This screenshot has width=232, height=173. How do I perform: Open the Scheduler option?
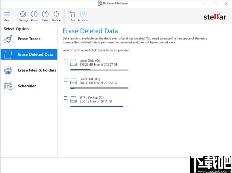(x=29, y=86)
